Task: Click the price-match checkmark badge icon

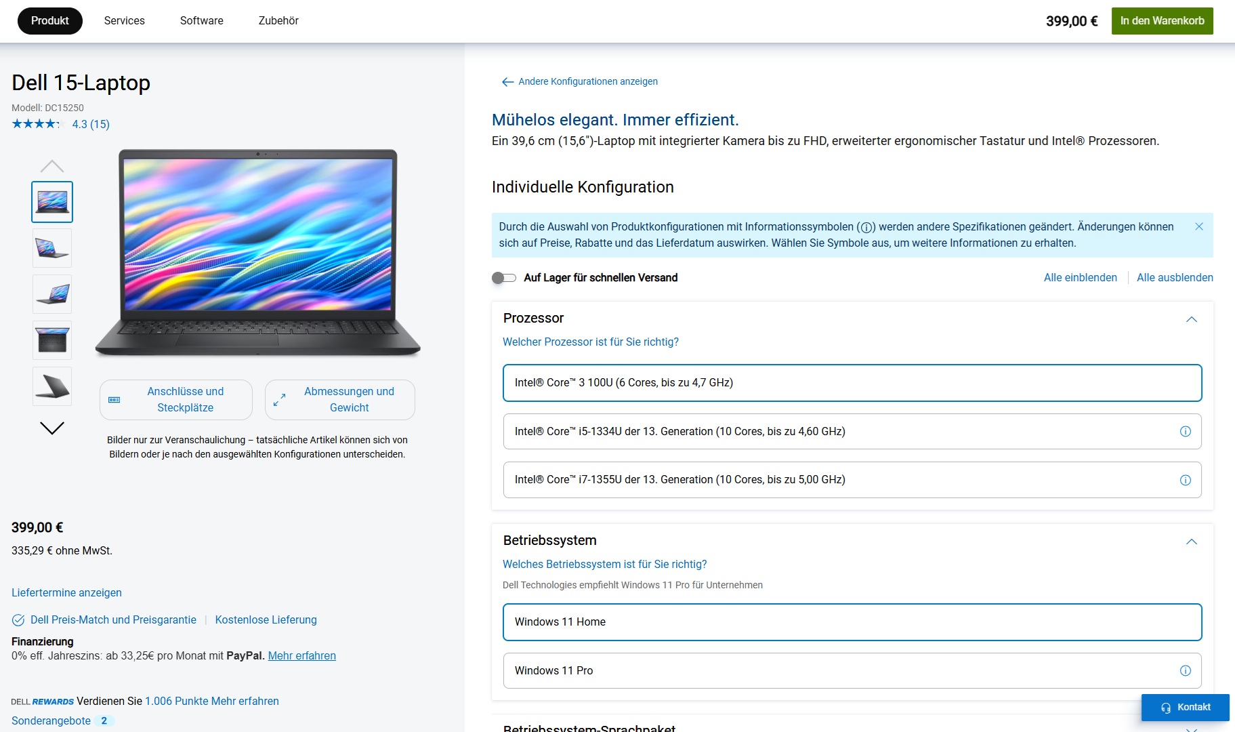Action: click(x=18, y=620)
